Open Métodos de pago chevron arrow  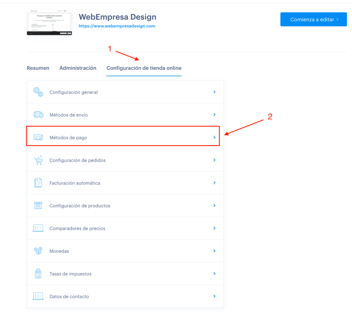(214, 137)
